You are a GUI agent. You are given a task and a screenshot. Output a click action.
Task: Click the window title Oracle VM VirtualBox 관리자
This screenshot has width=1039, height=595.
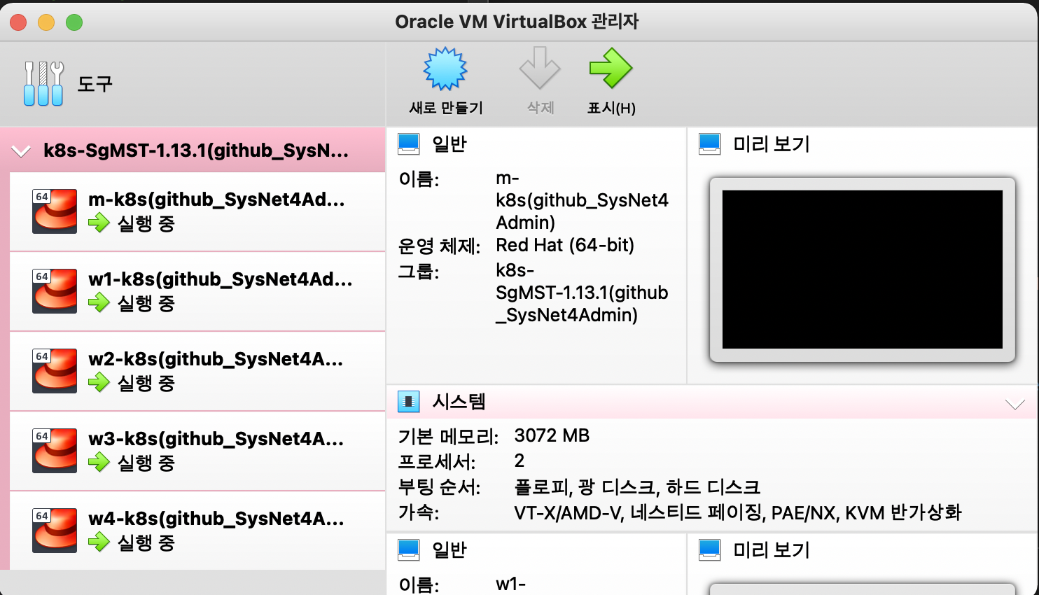point(517,22)
